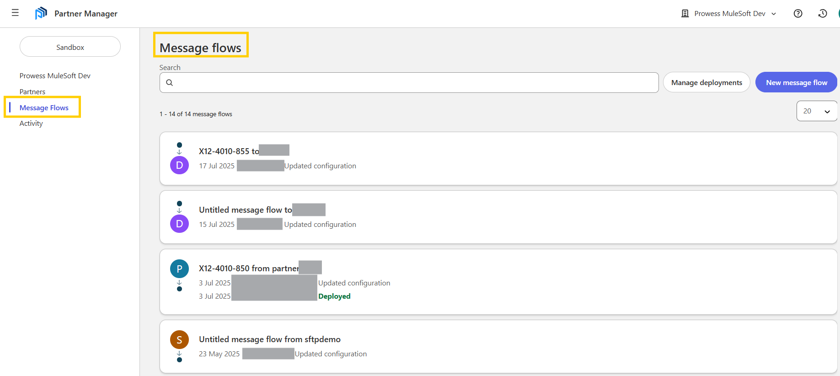Focus the message flows search field
The height and width of the screenshot is (376, 840).
412,83
